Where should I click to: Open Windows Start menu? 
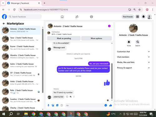[x=4, y=114]
